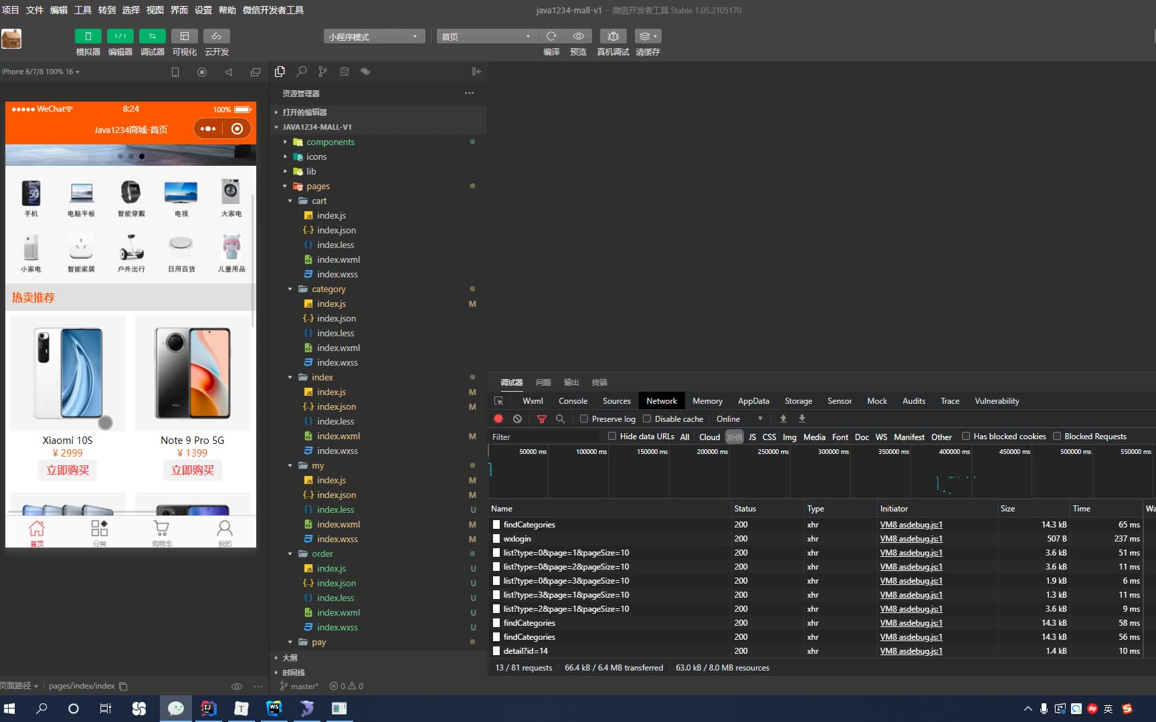
Task: Open network search magnifier icon
Action: click(561, 418)
